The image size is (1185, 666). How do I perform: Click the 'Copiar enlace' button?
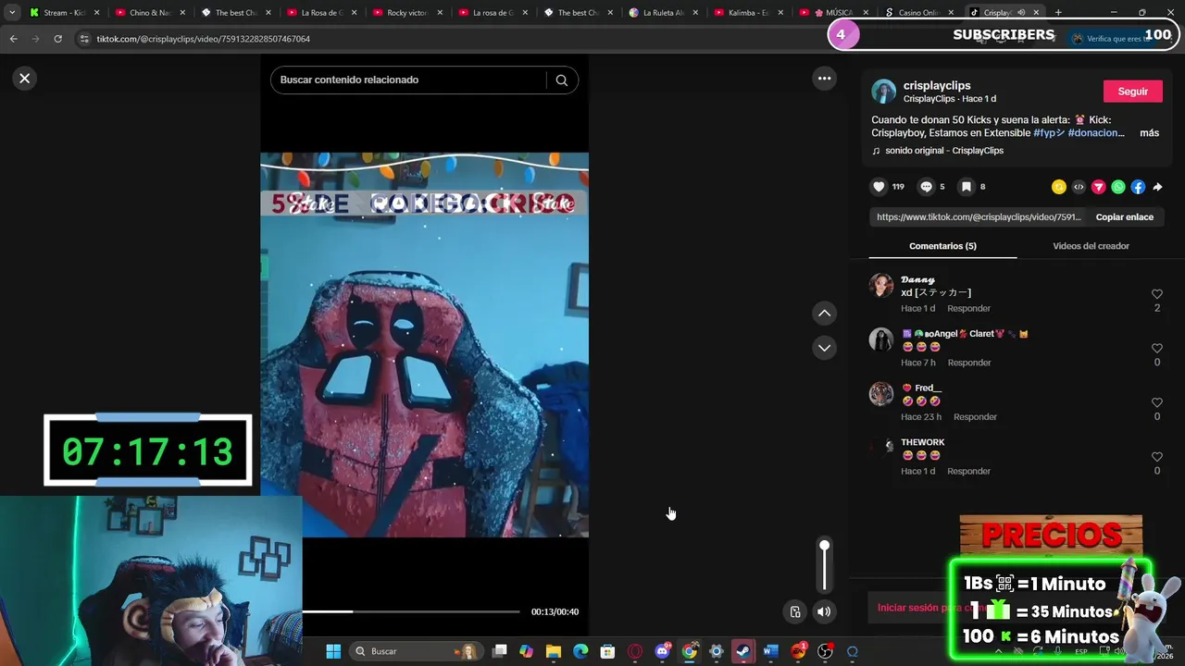(x=1124, y=217)
